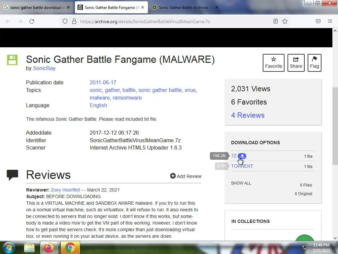
Task: Flag this archive item
Action: coord(315,63)
